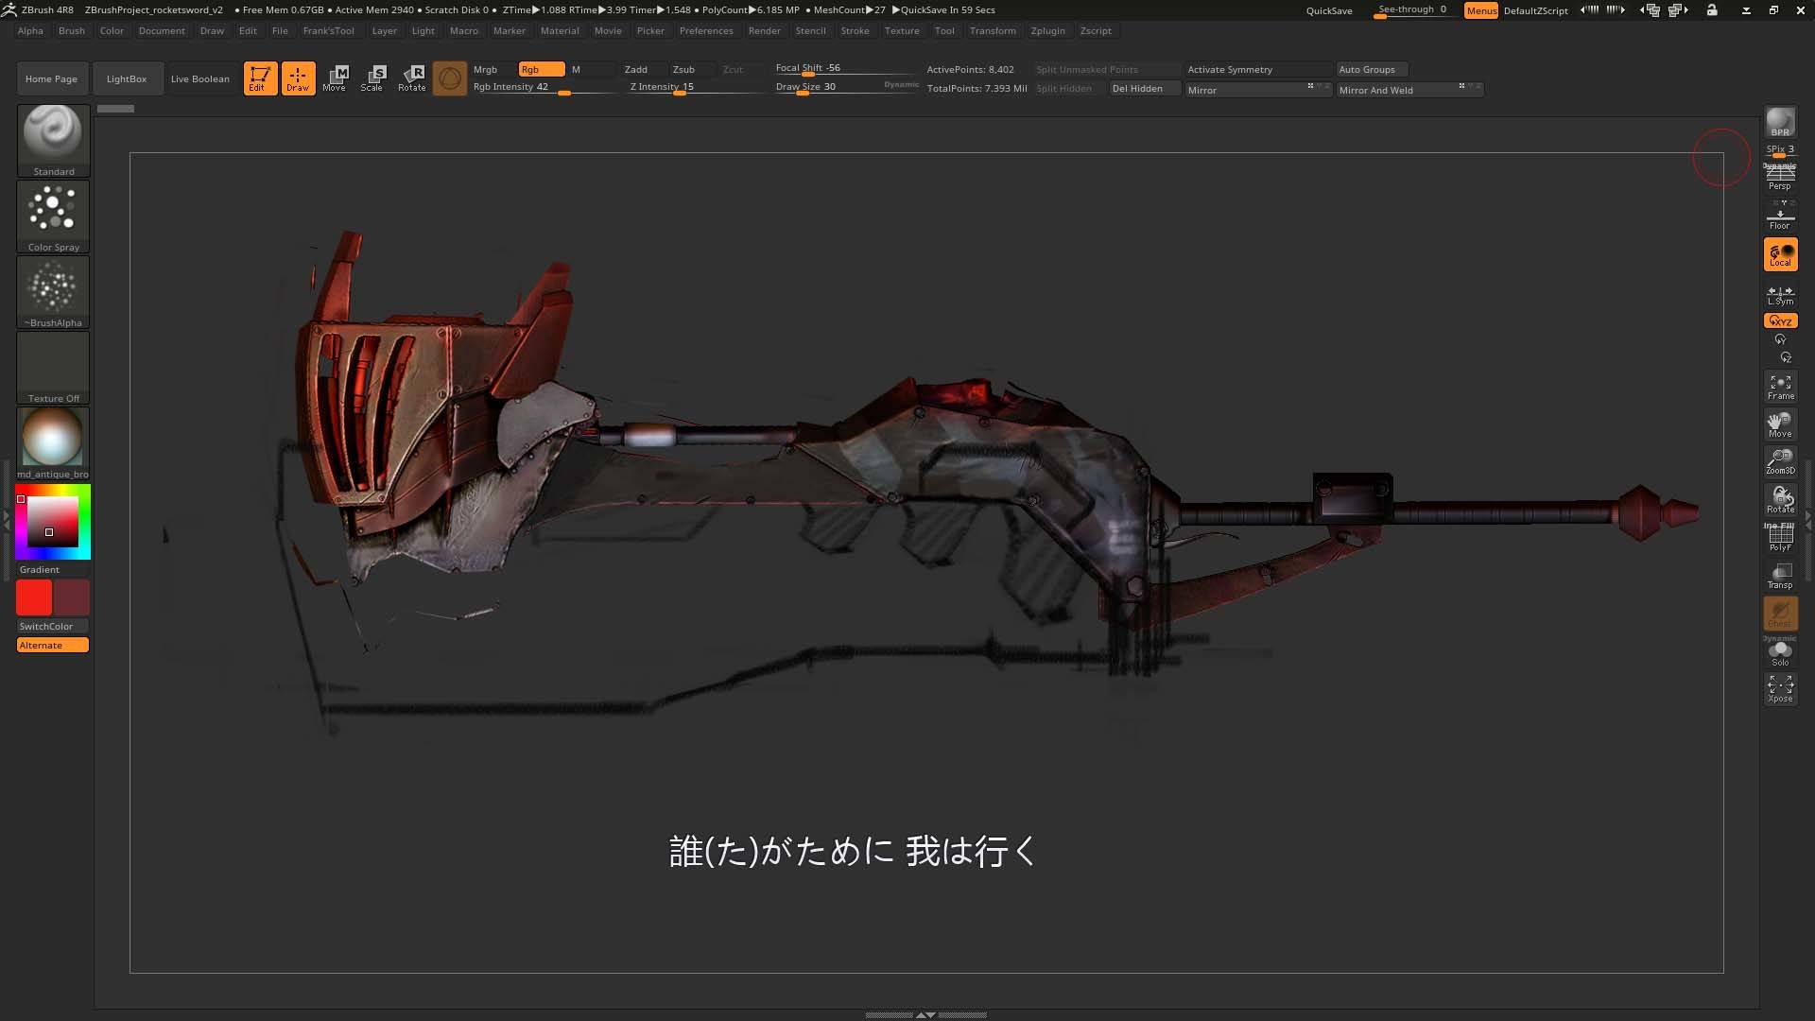Adjust Rgb Intensity slider

pos(544,88)
